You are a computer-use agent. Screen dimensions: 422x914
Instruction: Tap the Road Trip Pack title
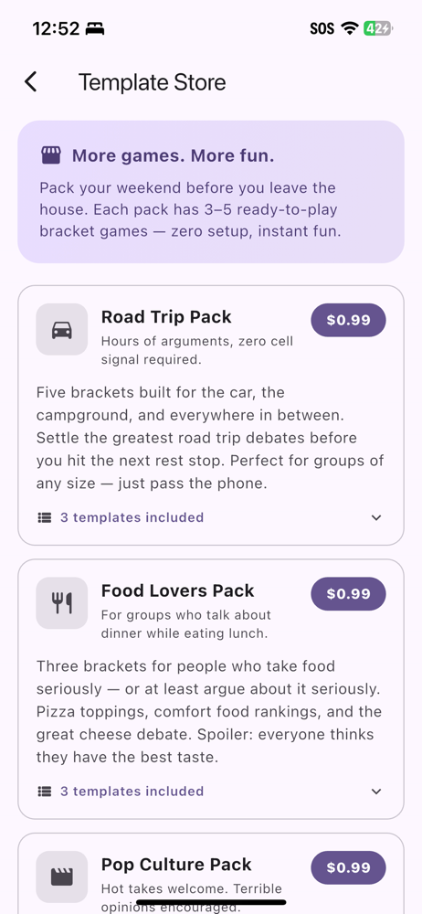(x=166, y=317)
